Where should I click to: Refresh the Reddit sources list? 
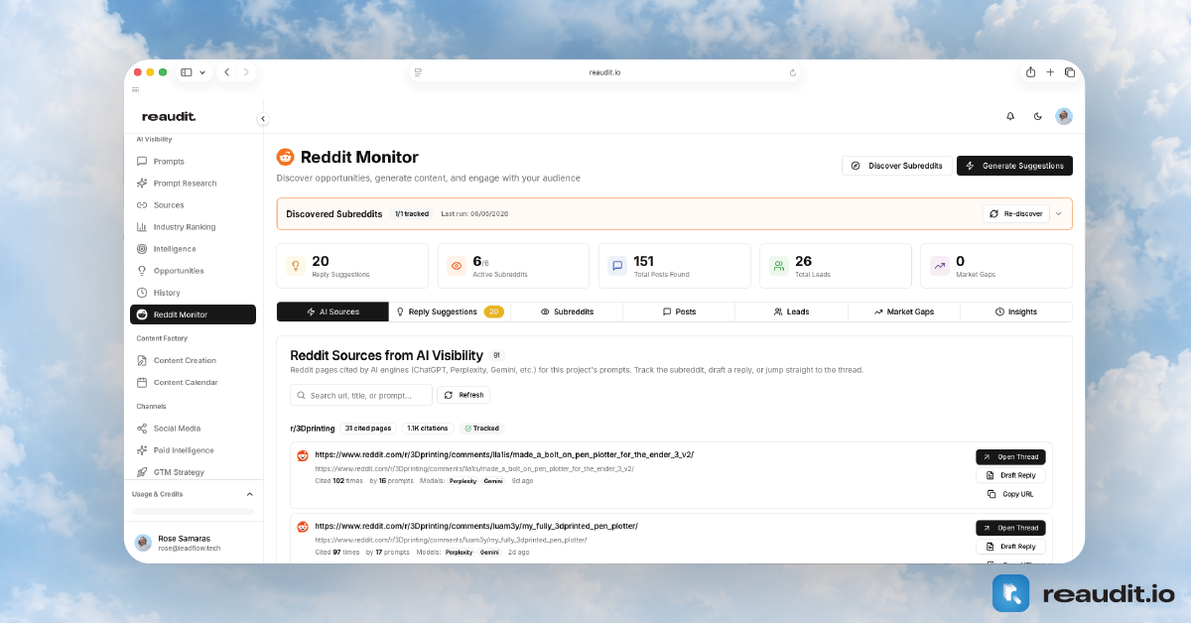click(x=463, y=395)
